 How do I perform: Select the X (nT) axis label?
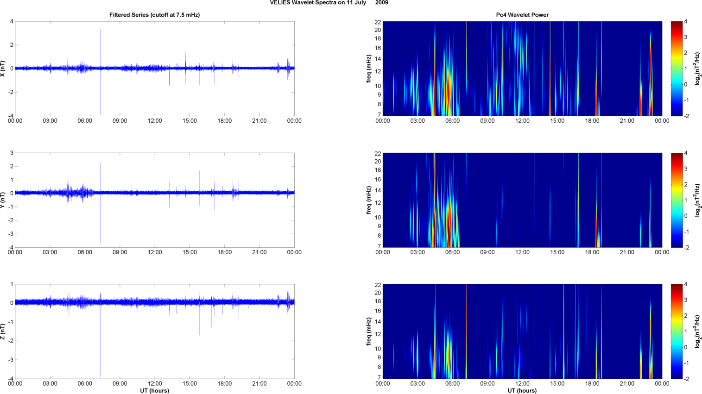[3, 69]
